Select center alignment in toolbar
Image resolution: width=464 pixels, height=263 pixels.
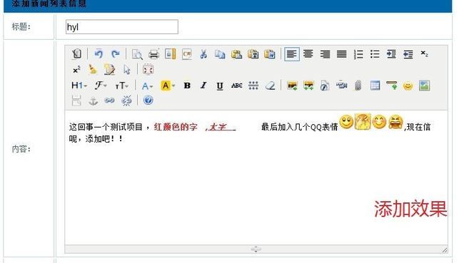coord(308,53)
